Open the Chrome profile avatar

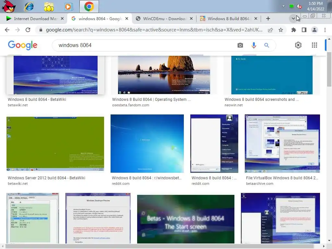[314, 30]
